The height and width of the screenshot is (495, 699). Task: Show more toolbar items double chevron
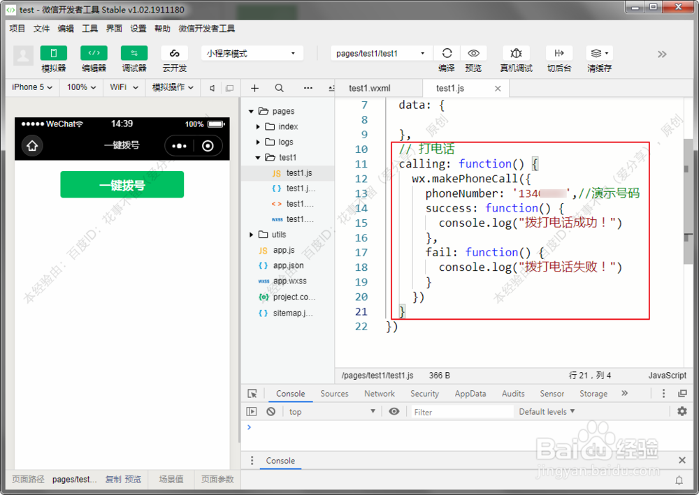[662, 54]
